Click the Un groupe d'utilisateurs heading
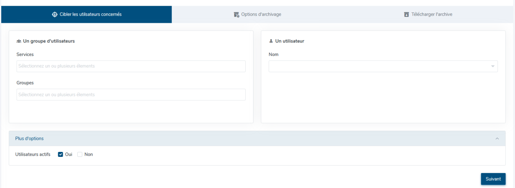Viewport: 515px width, 188px height. click(x=49, y=41)
